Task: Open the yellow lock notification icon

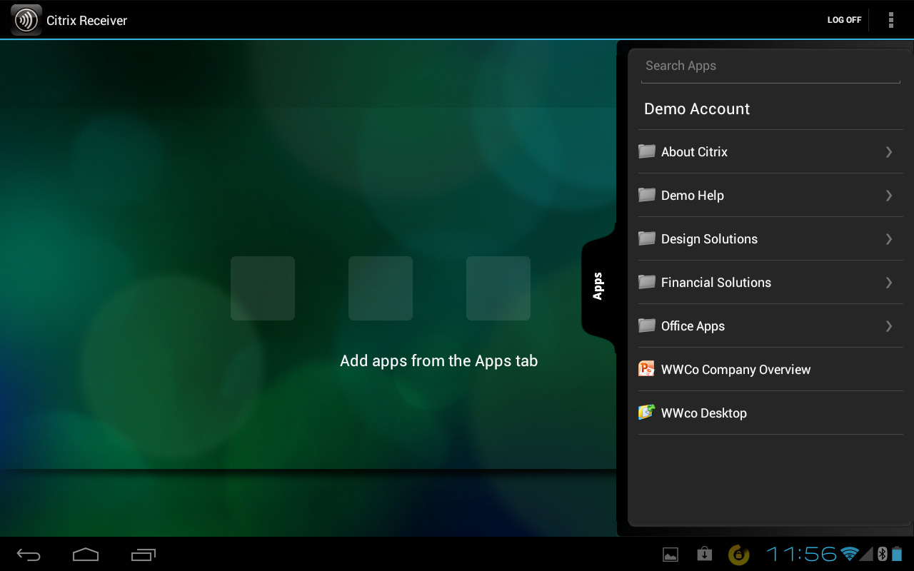Action: [x=738, y=555]
